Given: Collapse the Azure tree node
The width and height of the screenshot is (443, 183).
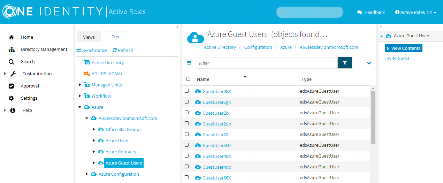Looking at the screenshot, I should [80, 107].
